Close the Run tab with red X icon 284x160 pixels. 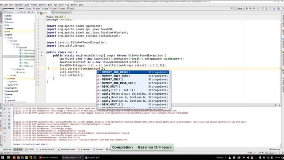coord(5,137)
